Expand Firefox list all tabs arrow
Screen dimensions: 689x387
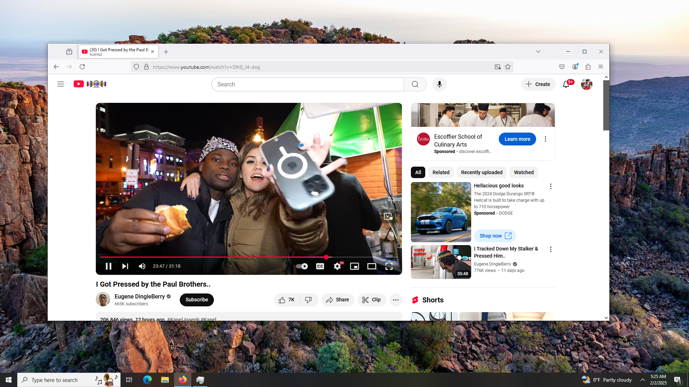tap(538, 52)
